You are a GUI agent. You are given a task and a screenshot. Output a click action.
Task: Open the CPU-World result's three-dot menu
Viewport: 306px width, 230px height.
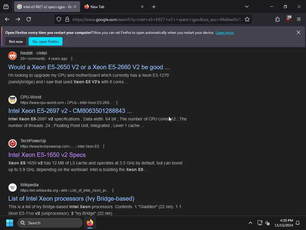pos(117,103)
